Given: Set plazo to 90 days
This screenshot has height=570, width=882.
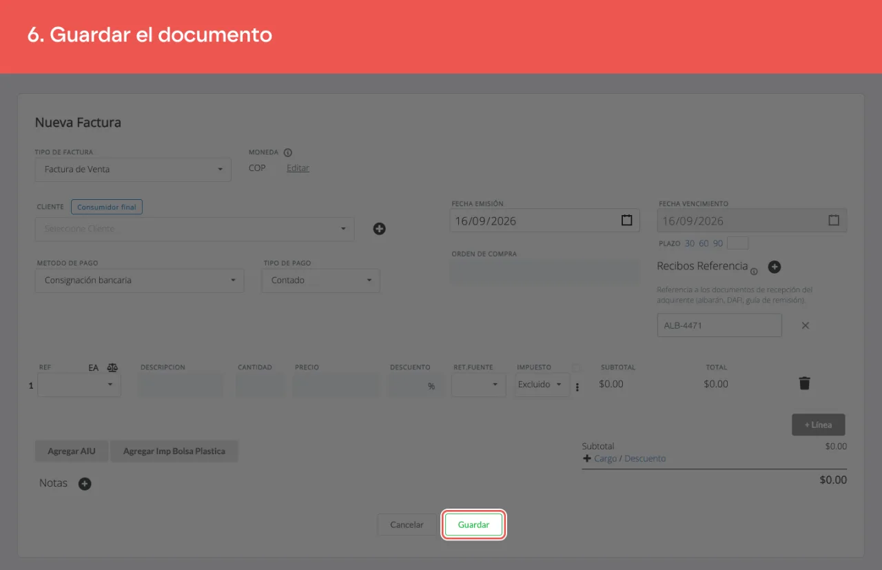Looking at the screenshot, I should tap(718, 243).
